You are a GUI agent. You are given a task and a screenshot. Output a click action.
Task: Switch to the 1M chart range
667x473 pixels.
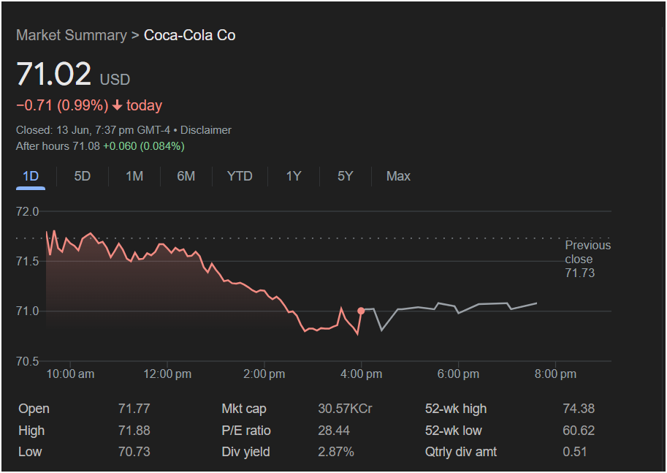pos(134,176)
